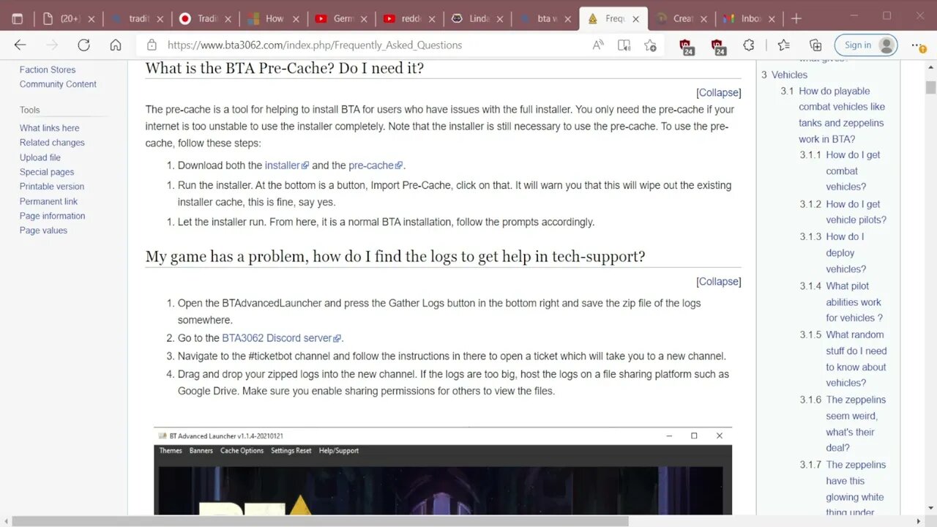Image resolution: width=937 pixels, height=527 pixels.
Task: Go back to the previous page
Action: 20,45
